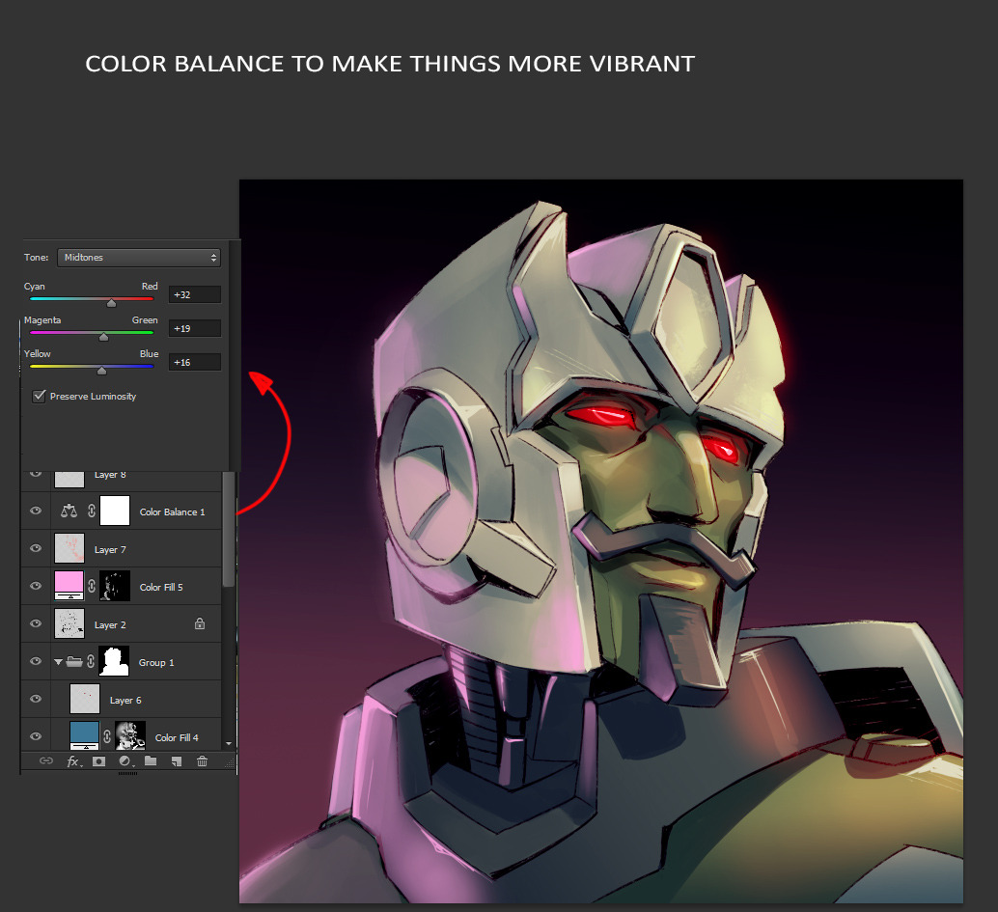Click chain link on Color Fill 4
Image resolution: width=998 pixels, height=912 pixels.
pos(107,736)
